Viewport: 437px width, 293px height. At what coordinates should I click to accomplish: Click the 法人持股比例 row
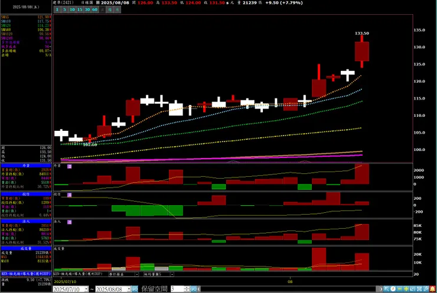click(26, 242)
